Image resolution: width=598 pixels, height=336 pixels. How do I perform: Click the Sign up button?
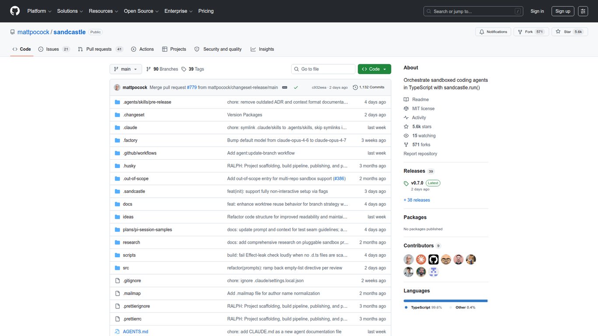click(x=563, y=11)
